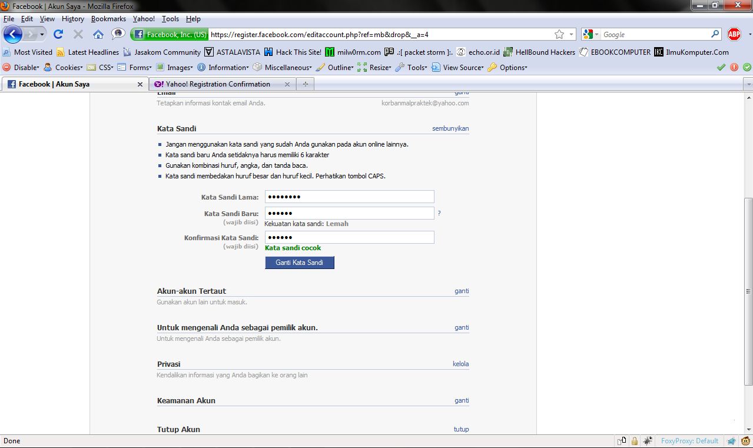Click the Kata Sandi Lama password field
Image resolution: width=753 pixels, height=448 pixels.
[350, 197]
